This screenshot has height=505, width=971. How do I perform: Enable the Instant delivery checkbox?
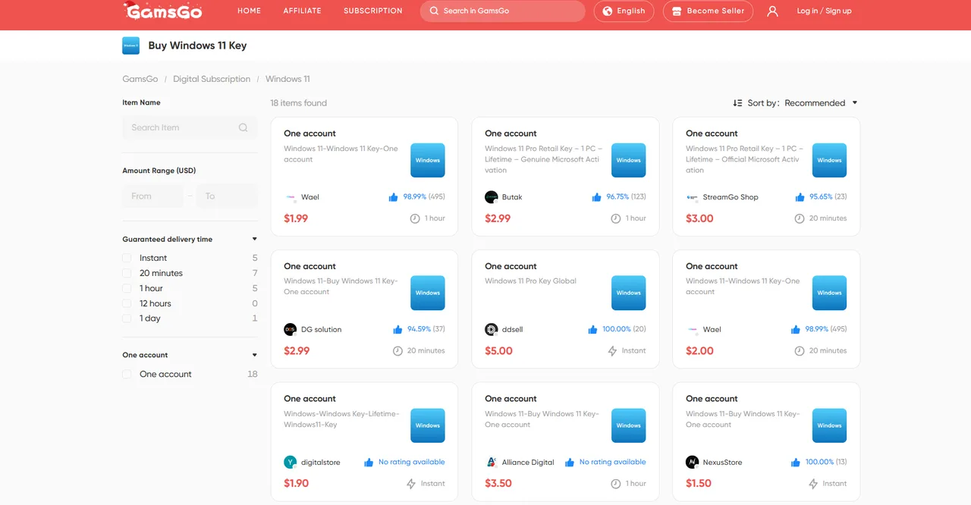click(x=127, y=258)
